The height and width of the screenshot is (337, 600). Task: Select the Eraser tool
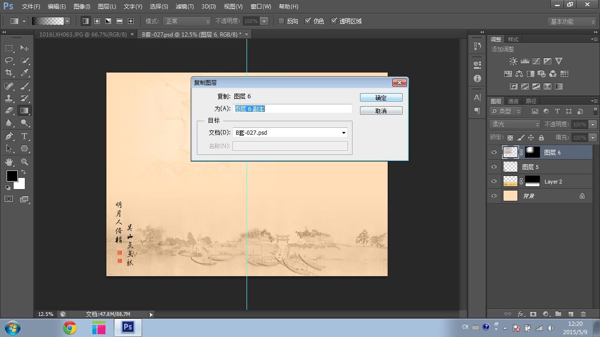click(9, 111)
